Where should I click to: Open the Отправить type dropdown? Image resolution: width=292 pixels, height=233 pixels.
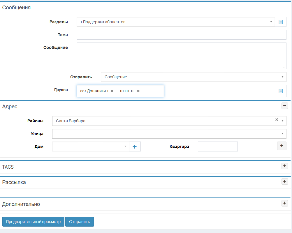[x=193, y=77]
